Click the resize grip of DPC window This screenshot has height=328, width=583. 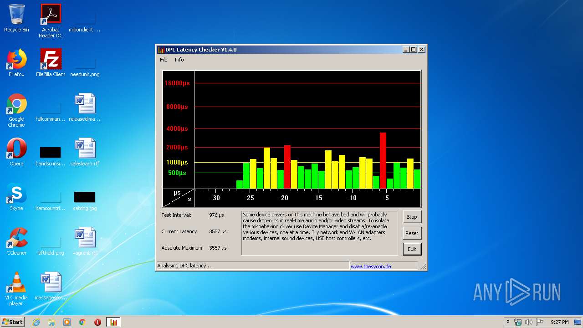[x=423, y=266]
